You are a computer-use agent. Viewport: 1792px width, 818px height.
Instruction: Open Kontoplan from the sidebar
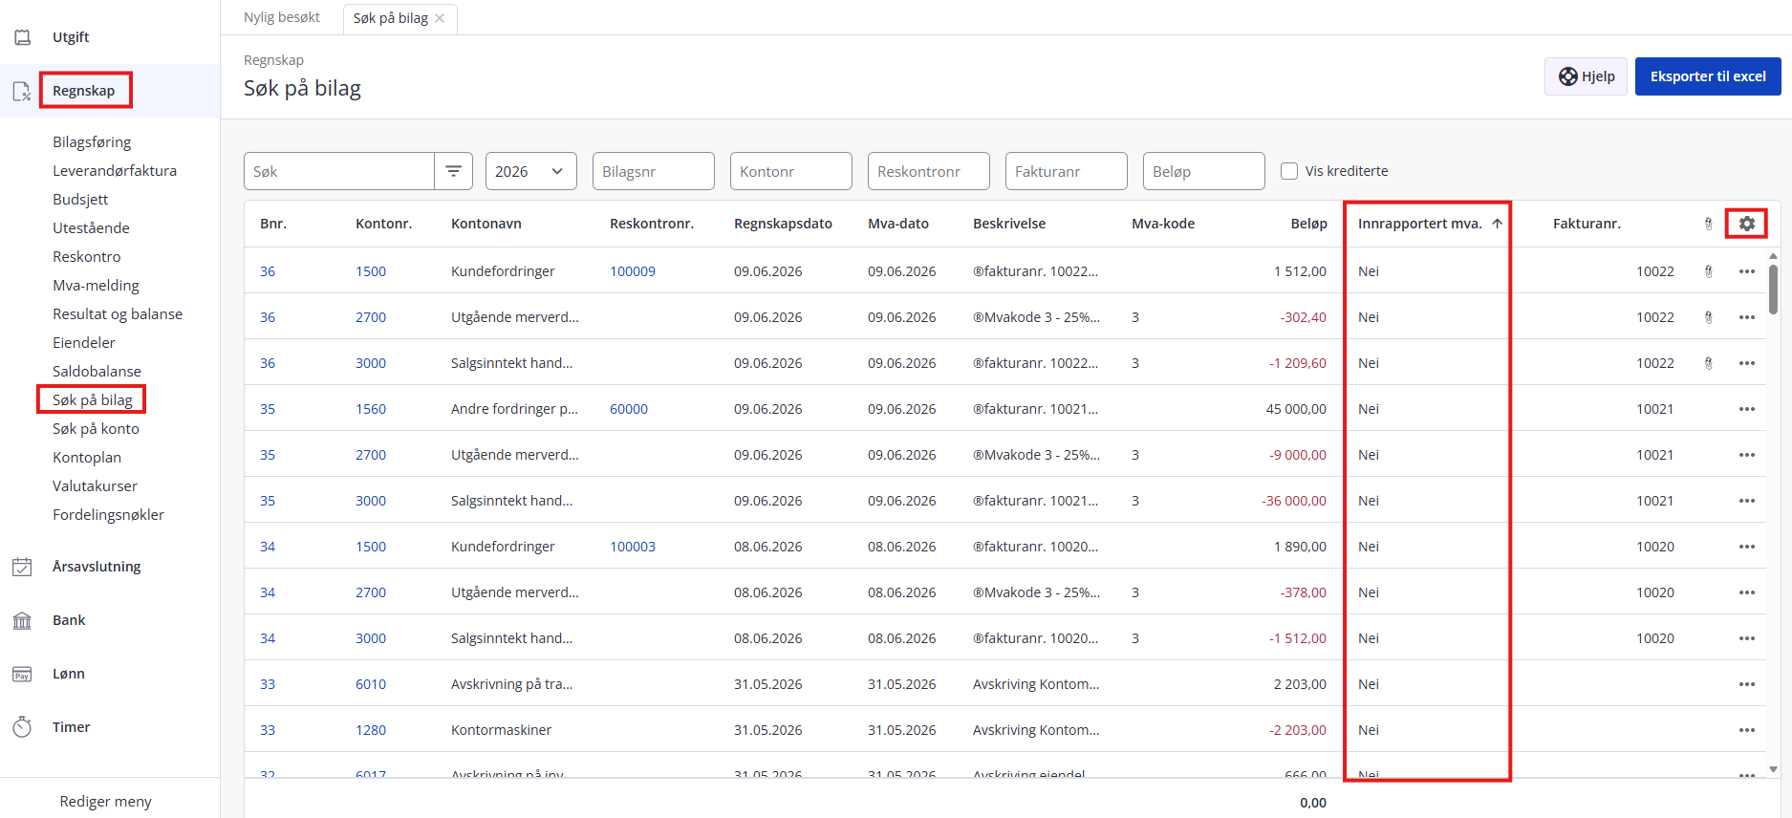[x=87, y=458]
